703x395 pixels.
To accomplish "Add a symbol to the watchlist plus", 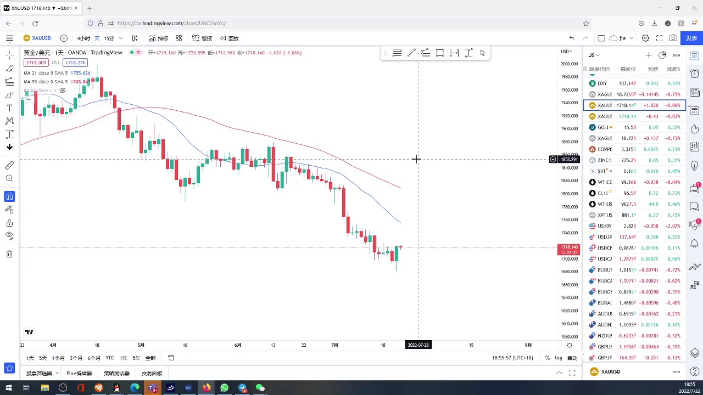I will click(649, 55).
